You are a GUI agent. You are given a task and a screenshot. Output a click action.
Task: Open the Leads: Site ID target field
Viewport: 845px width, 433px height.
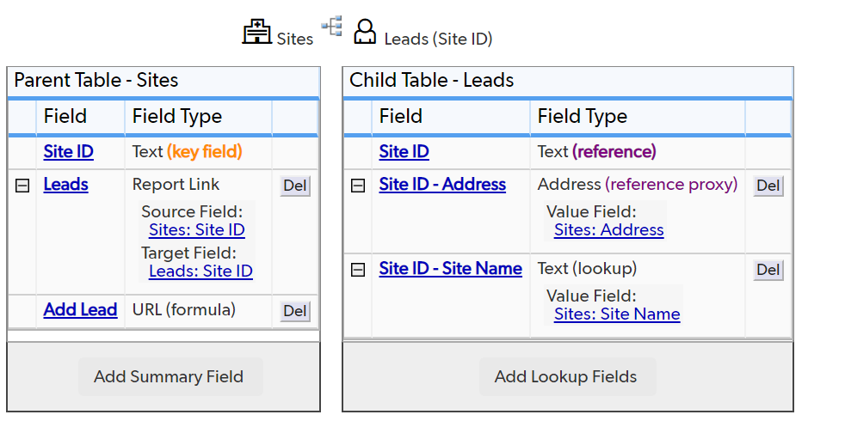[x=200, y=271]
